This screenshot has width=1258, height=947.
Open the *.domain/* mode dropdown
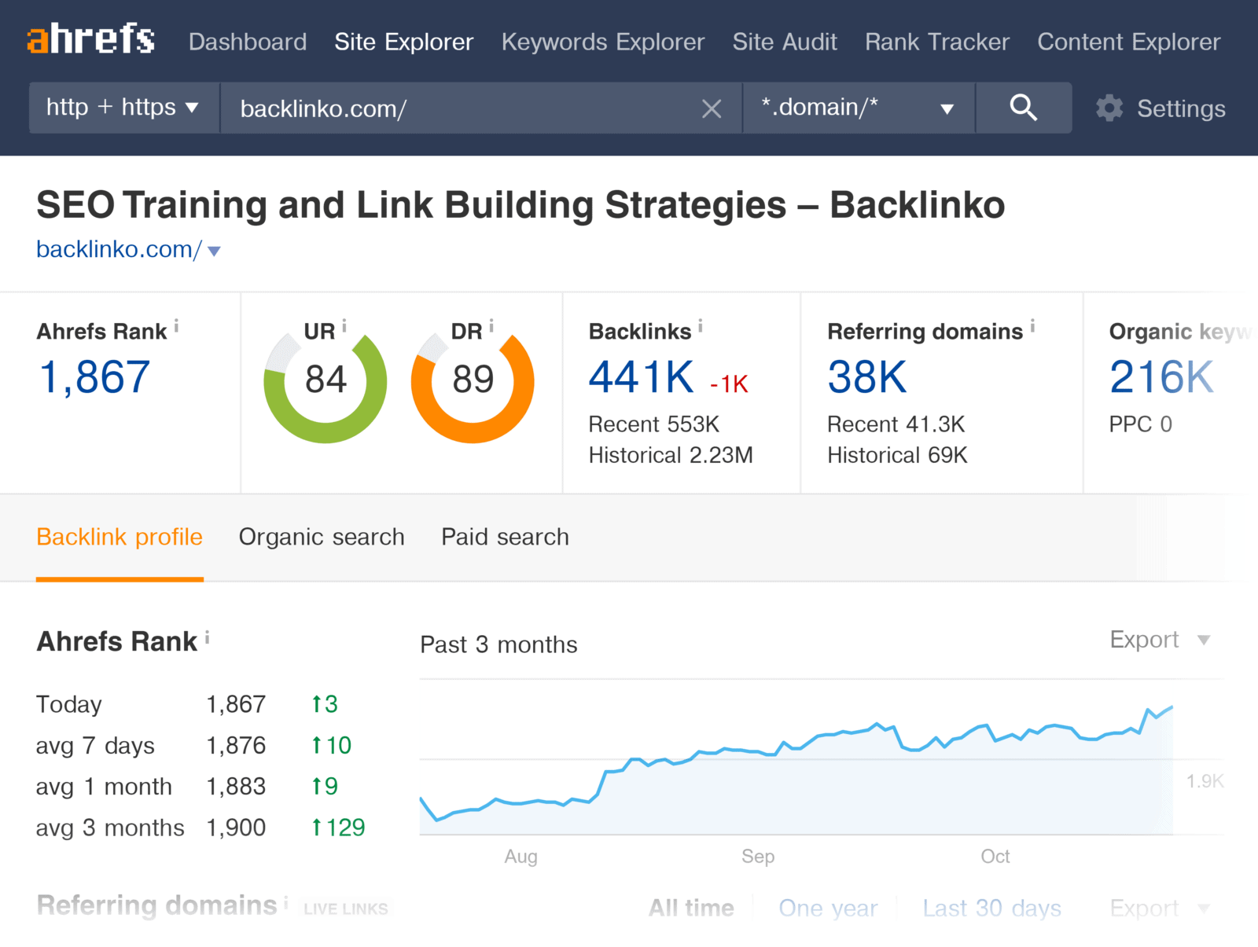click(857, 108)
